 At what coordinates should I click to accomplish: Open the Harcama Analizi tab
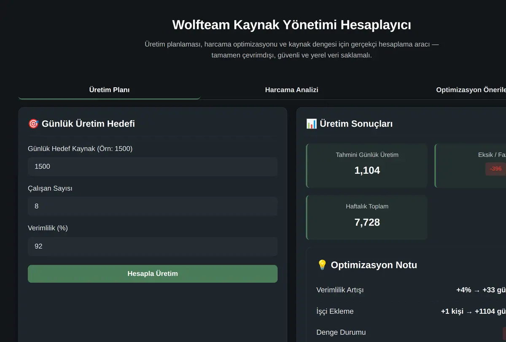tap(291, 90)
